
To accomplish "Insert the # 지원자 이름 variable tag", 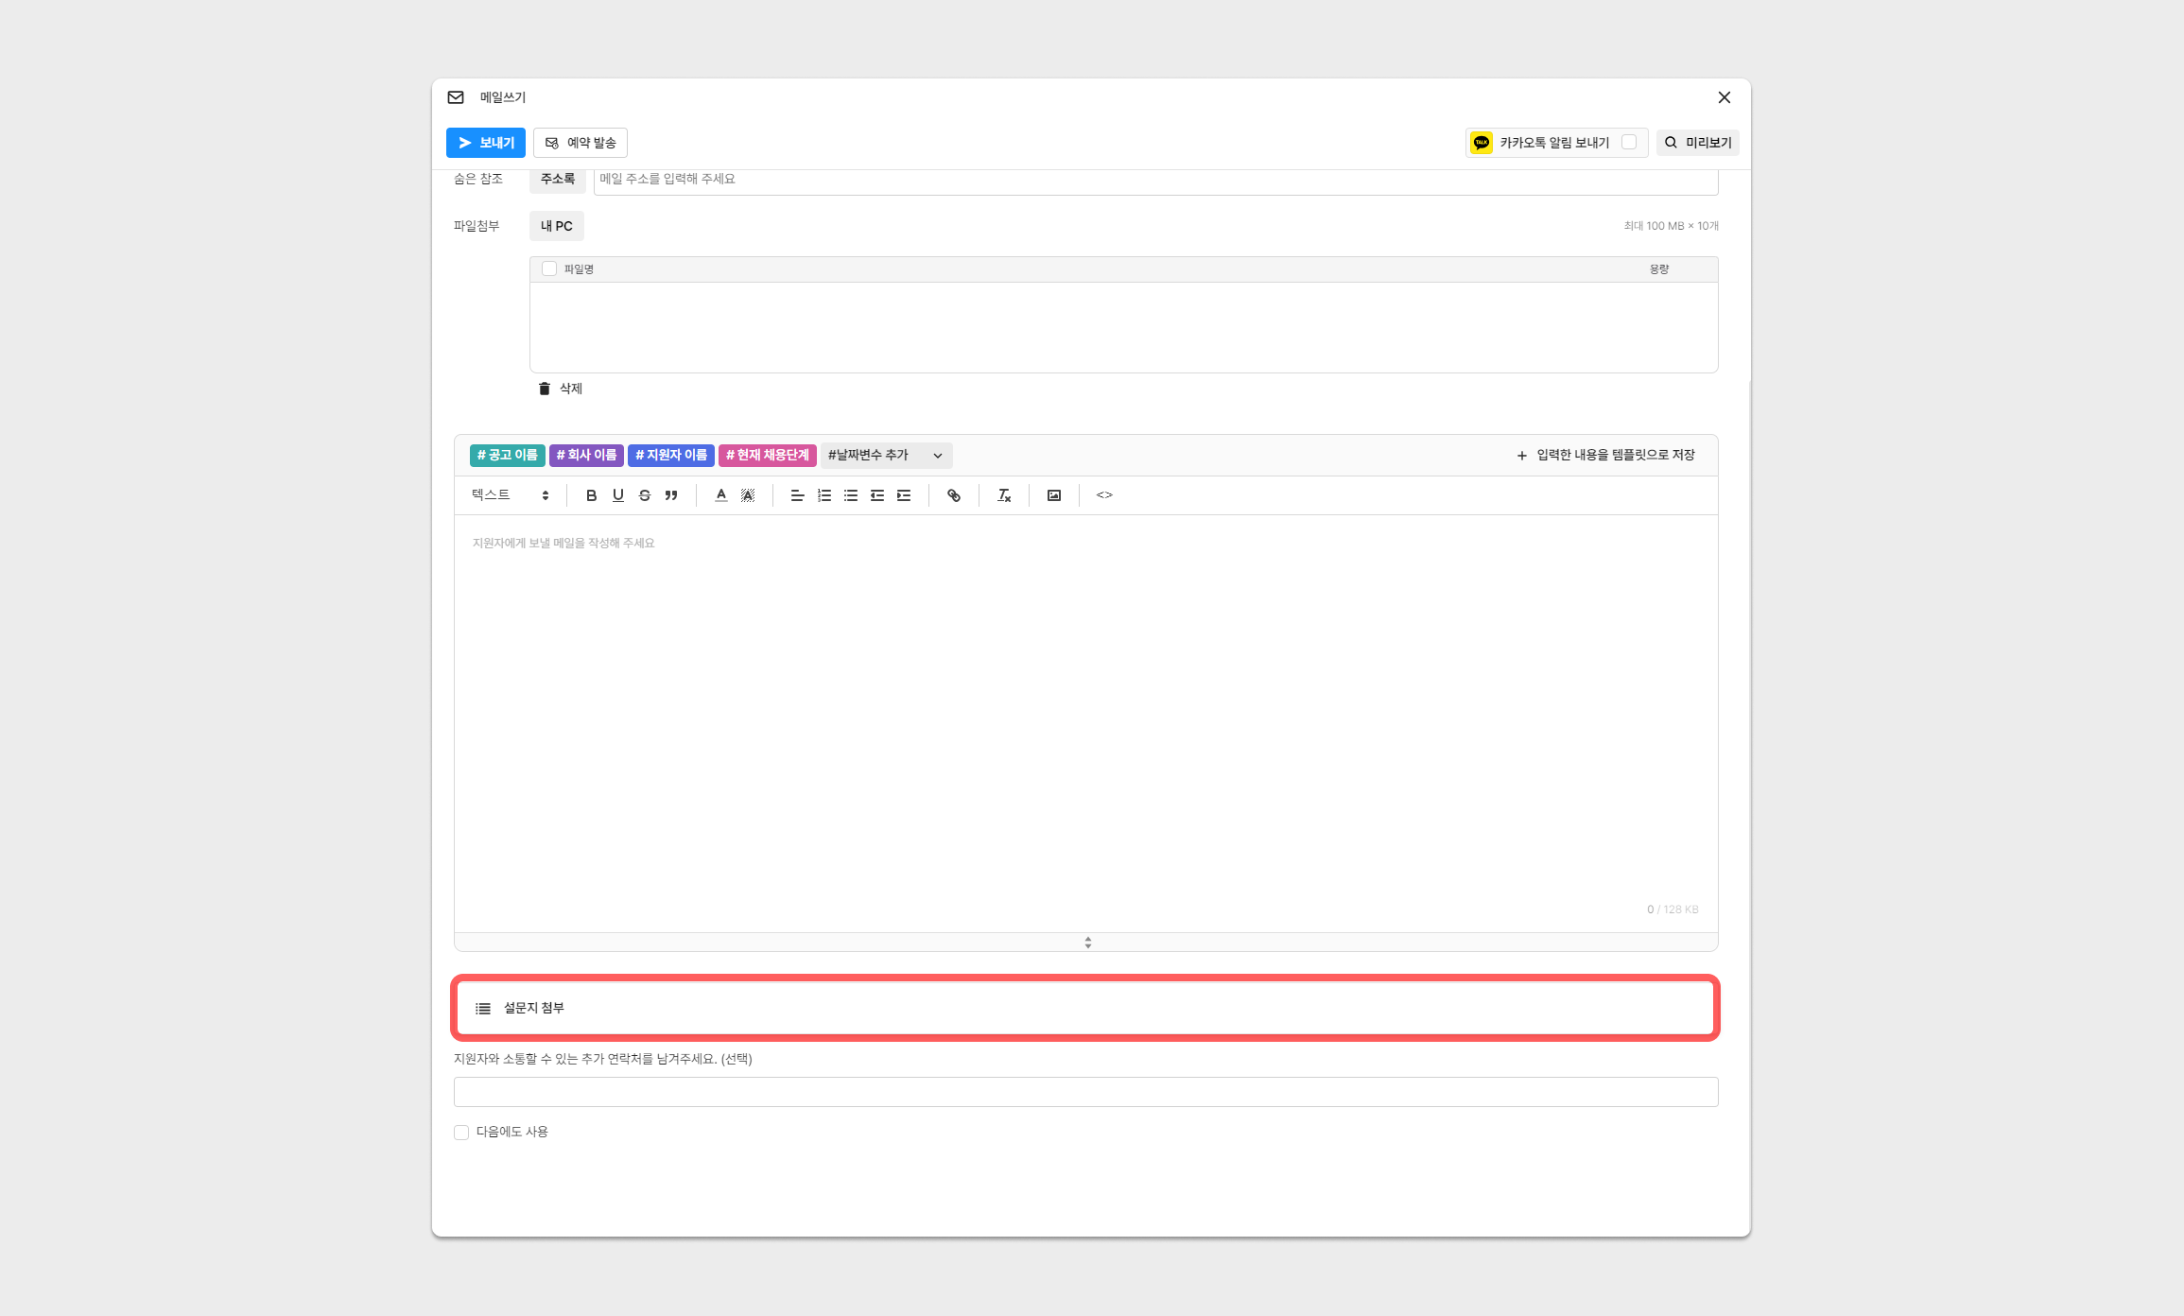I will coord(671,456).
